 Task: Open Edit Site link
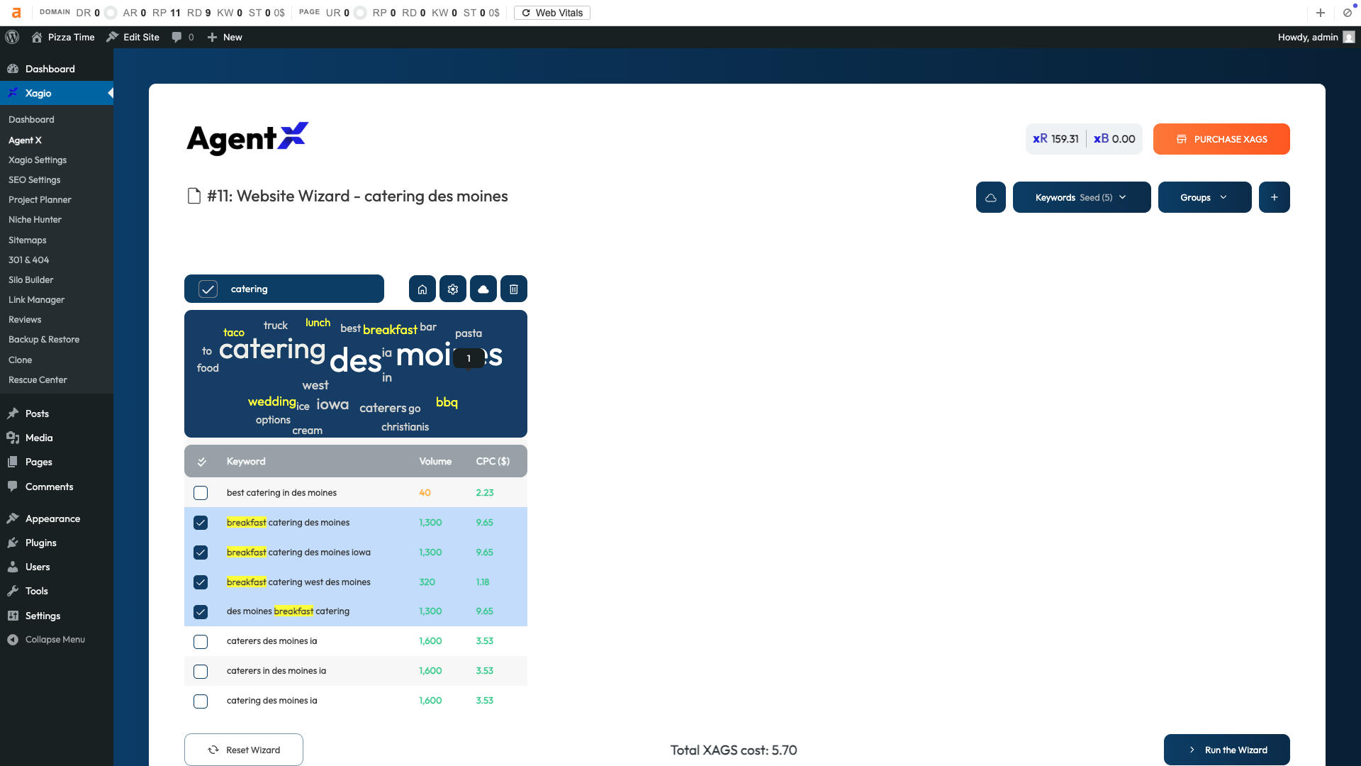point(133,37)
